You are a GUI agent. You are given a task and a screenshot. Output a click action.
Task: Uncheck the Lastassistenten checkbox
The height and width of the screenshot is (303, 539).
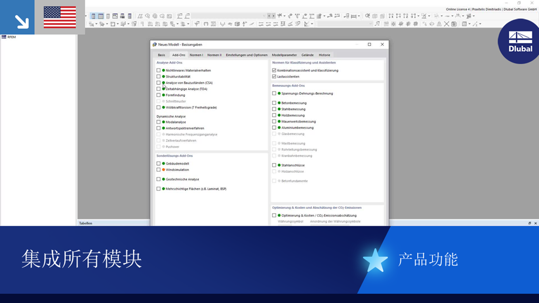274,77
